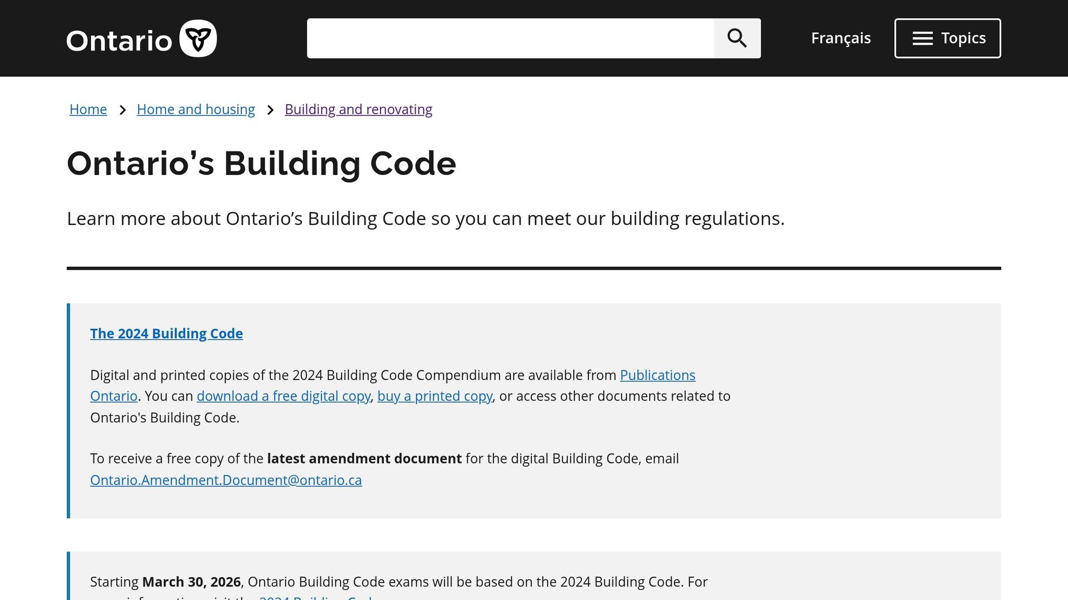Download a free digital copy
The width and height of the screenshot is (1068, 600).
(284, 396)
